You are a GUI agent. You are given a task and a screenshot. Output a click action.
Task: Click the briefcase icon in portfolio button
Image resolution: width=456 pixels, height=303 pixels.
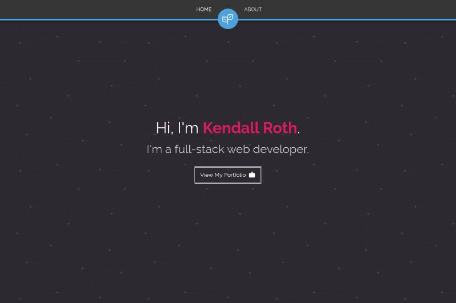click(x=252, y=175)
